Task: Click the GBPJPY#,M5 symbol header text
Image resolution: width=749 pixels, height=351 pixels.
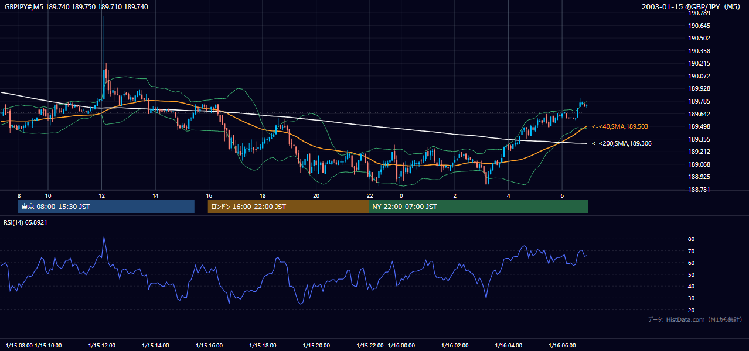Action: coord(76,7)
